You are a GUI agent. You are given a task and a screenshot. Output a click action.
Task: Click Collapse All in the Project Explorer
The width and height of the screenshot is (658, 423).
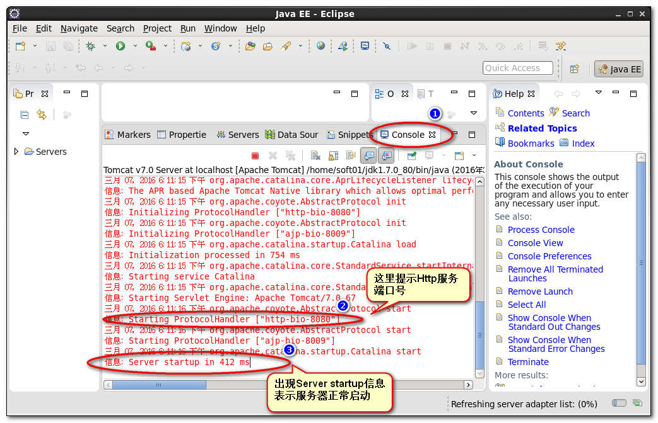point(25,115)
